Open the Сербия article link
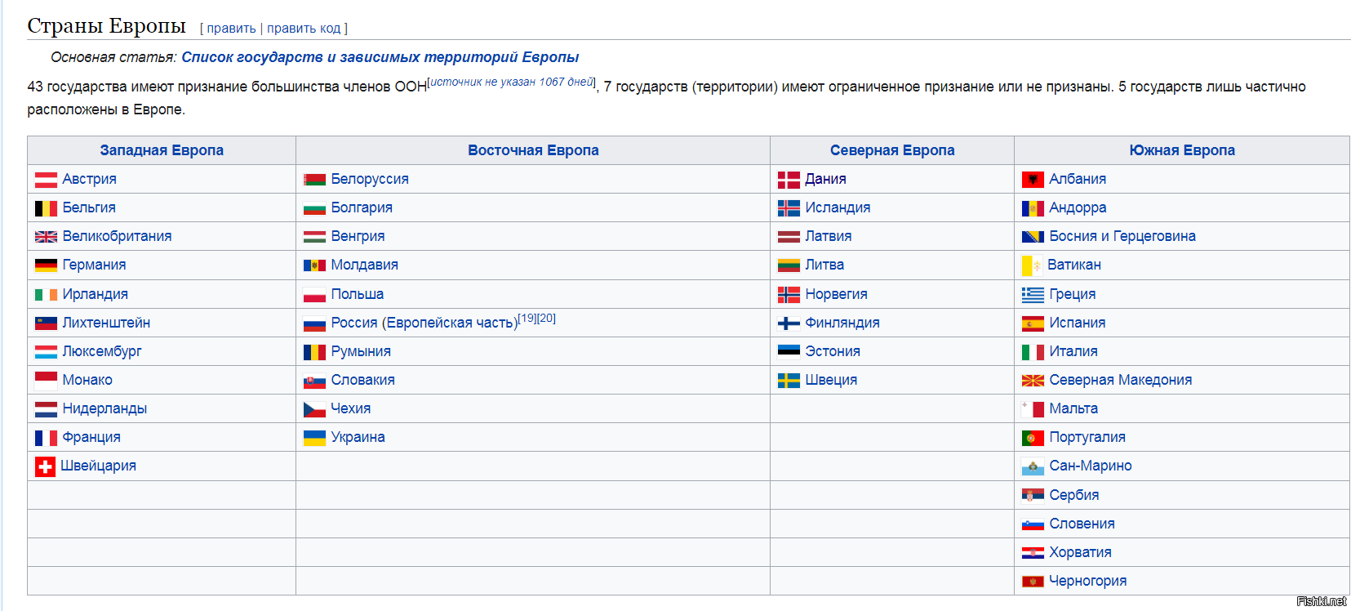1351x611 pixels. tap(1074, 495)
